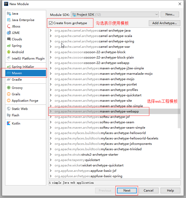
Task: Expand camel-archetype-scala entry
Action: pos(51,36)
